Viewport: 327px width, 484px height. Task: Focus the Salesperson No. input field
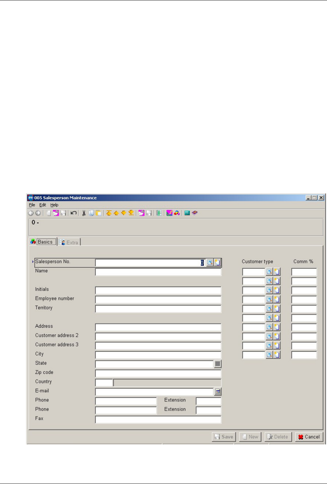tap(150, 263)
